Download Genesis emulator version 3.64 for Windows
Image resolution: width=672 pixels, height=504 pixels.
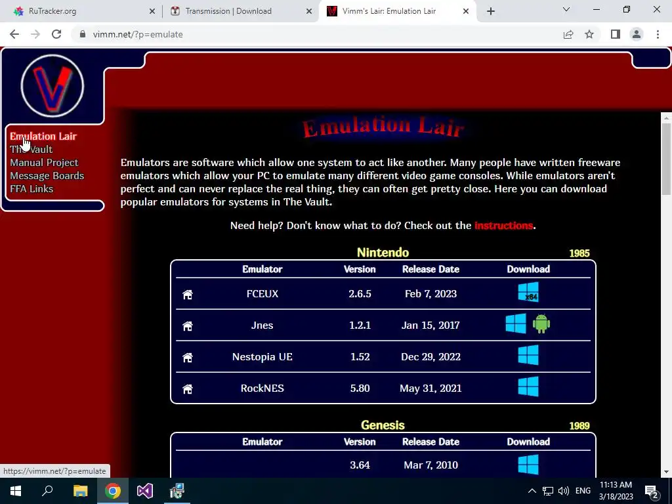coord(528,465)
